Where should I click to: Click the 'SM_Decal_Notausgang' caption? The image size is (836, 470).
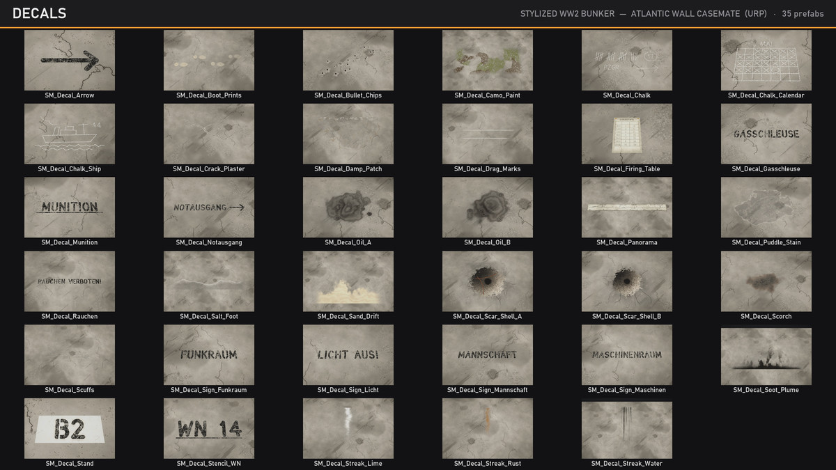pos(209,242)
